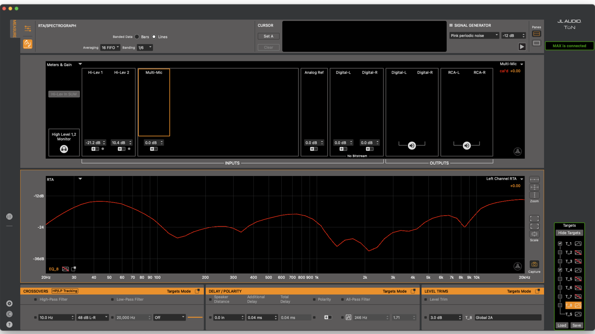Click vertical zoom icon beside RTA graph
The image size is (595, 334).
(534, 195)
